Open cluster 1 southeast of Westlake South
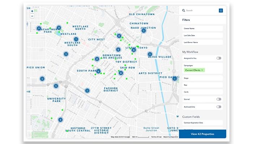 click(66, 54)
